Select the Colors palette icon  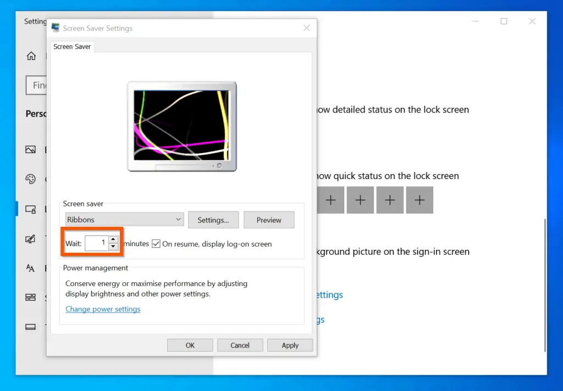coord(31,179)
